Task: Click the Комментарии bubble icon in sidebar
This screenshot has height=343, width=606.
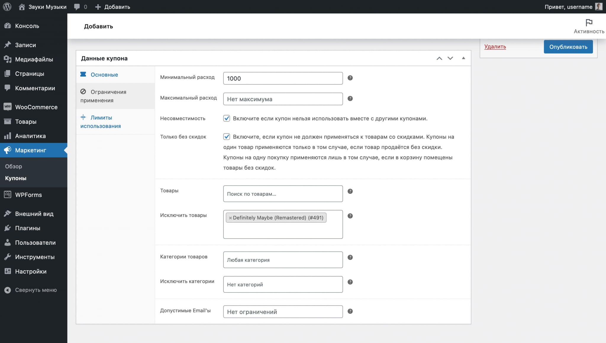Action: pos(8,88)
